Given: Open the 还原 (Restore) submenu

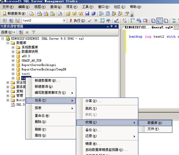Looking at the screenshot, I should (x=107, y=136).
